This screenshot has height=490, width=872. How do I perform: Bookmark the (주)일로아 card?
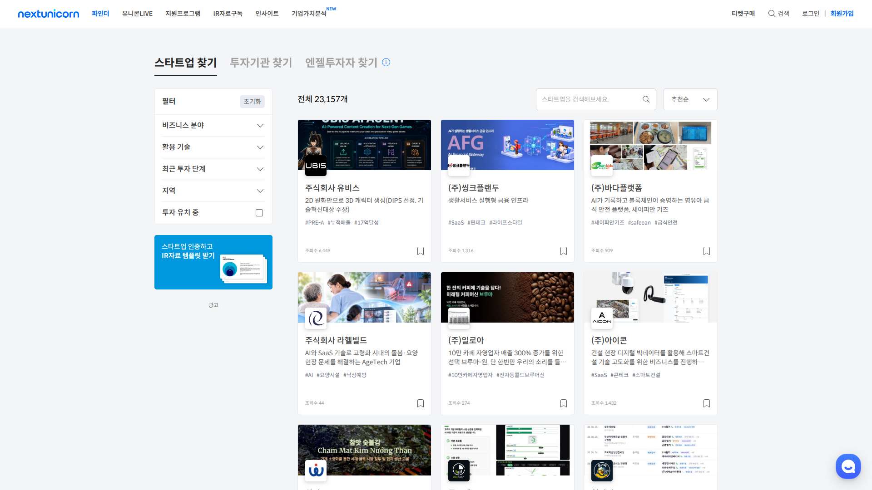coord(564,403)
